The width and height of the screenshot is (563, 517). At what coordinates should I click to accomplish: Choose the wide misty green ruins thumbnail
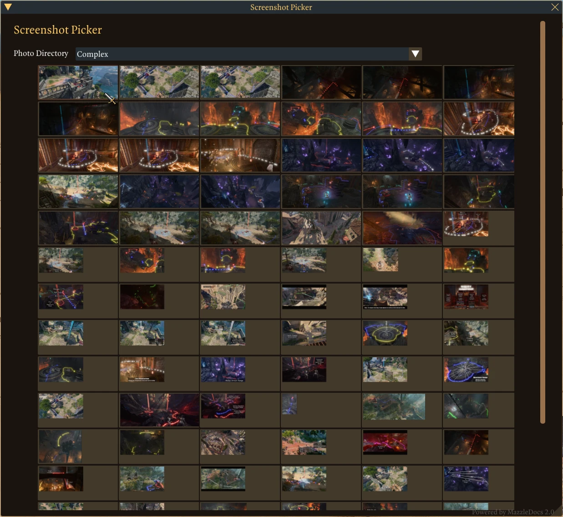pyautogui.click(x=394, y=406)
